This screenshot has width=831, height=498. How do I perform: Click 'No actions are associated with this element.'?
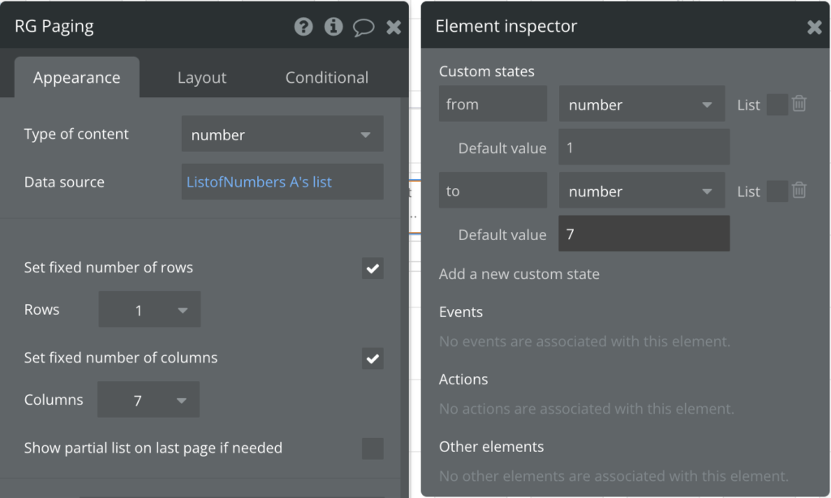click(x=587, y=409)
